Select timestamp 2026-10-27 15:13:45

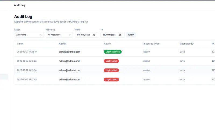coord(27,79)
